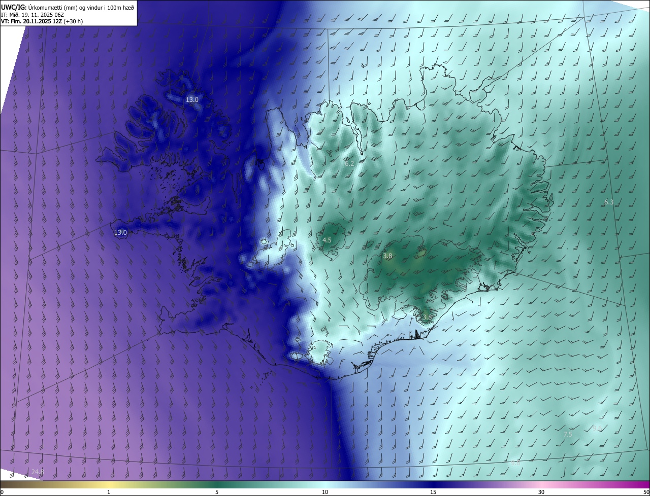This screenshot has width=650, height=496.
Task: Click the 13.0 value at Snæfellsnes peninsula tip
Action: pos(120,233)
